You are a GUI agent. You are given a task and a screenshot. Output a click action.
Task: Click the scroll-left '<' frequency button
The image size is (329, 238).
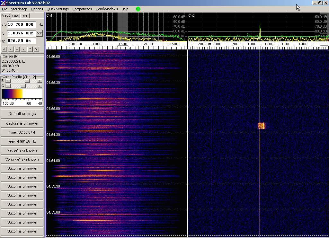pyautogui.click(x=4, y=49)
